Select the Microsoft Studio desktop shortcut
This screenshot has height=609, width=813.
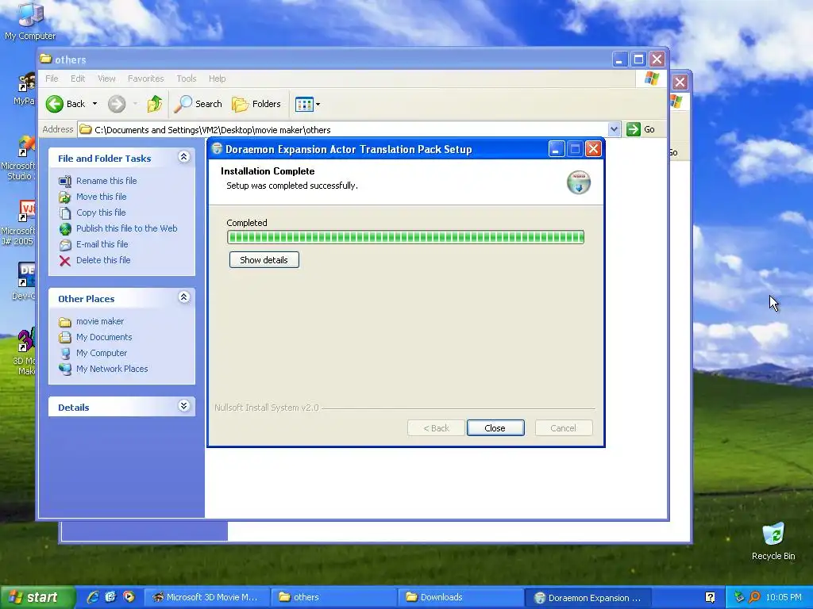click(18, 158)
